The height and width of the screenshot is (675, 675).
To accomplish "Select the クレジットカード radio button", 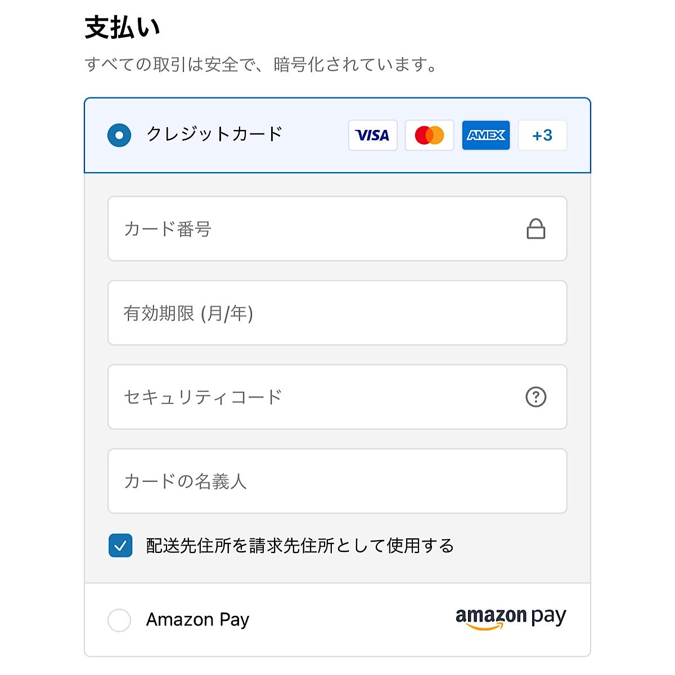I will pyautogui.click(x=119, y=135).
